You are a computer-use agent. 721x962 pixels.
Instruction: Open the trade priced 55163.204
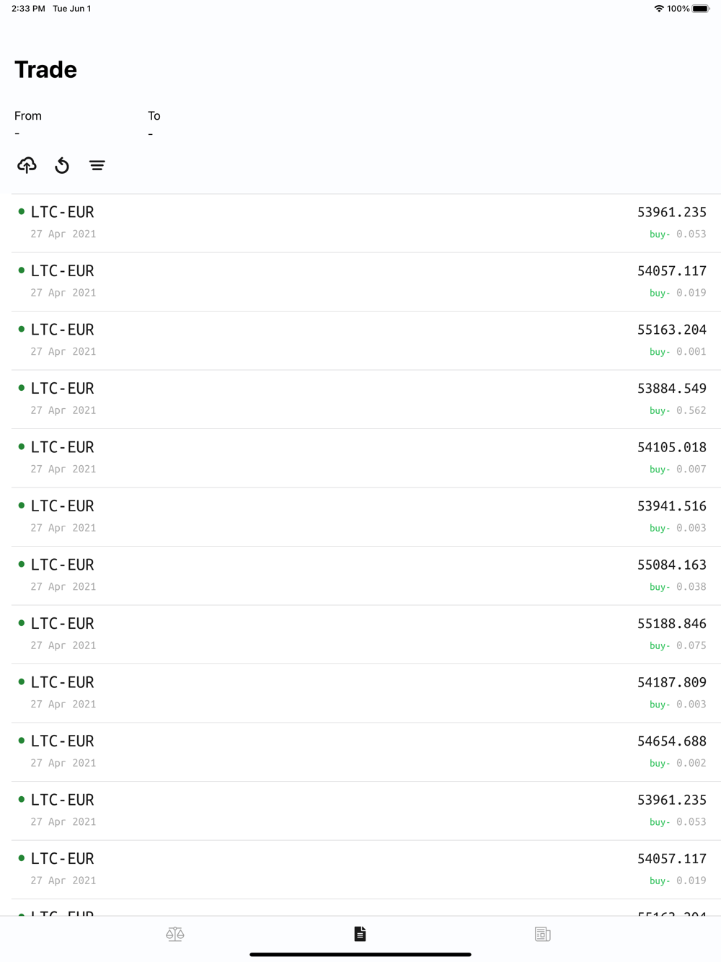point(366,340)
